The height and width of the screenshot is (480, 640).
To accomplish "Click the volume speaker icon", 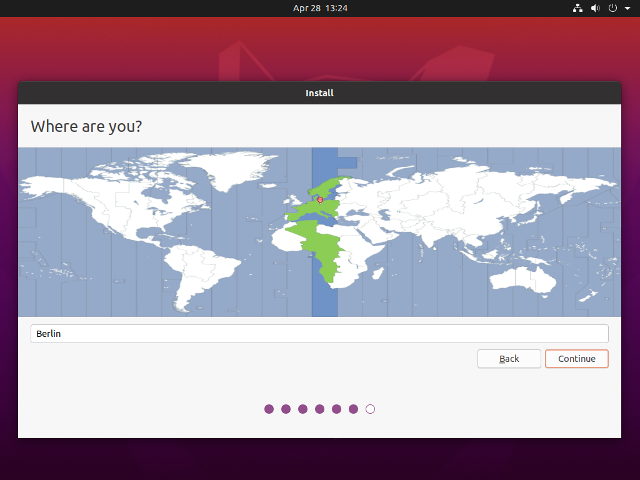I will pos(595,8).
